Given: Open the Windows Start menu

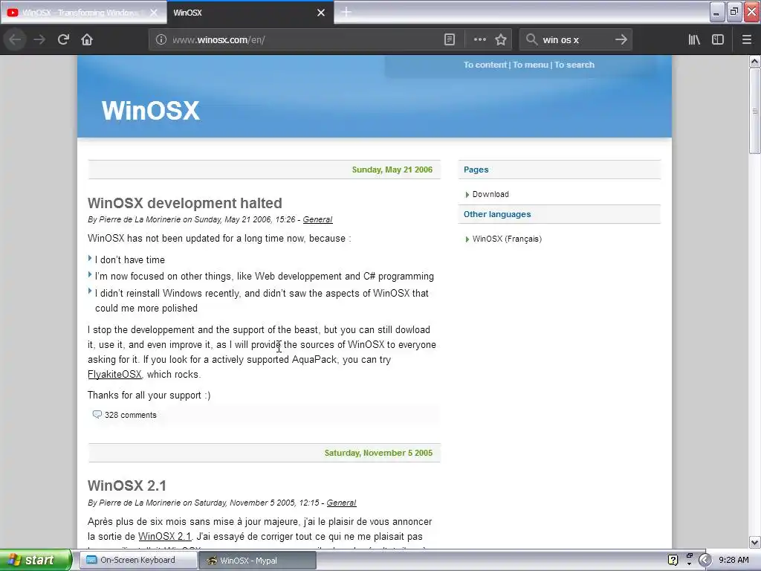Looking at the screenshot, I should click(36, 560).
